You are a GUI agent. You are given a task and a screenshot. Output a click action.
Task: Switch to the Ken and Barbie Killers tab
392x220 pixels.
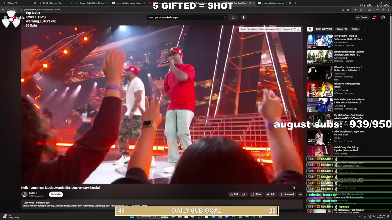tap(92, 3)
